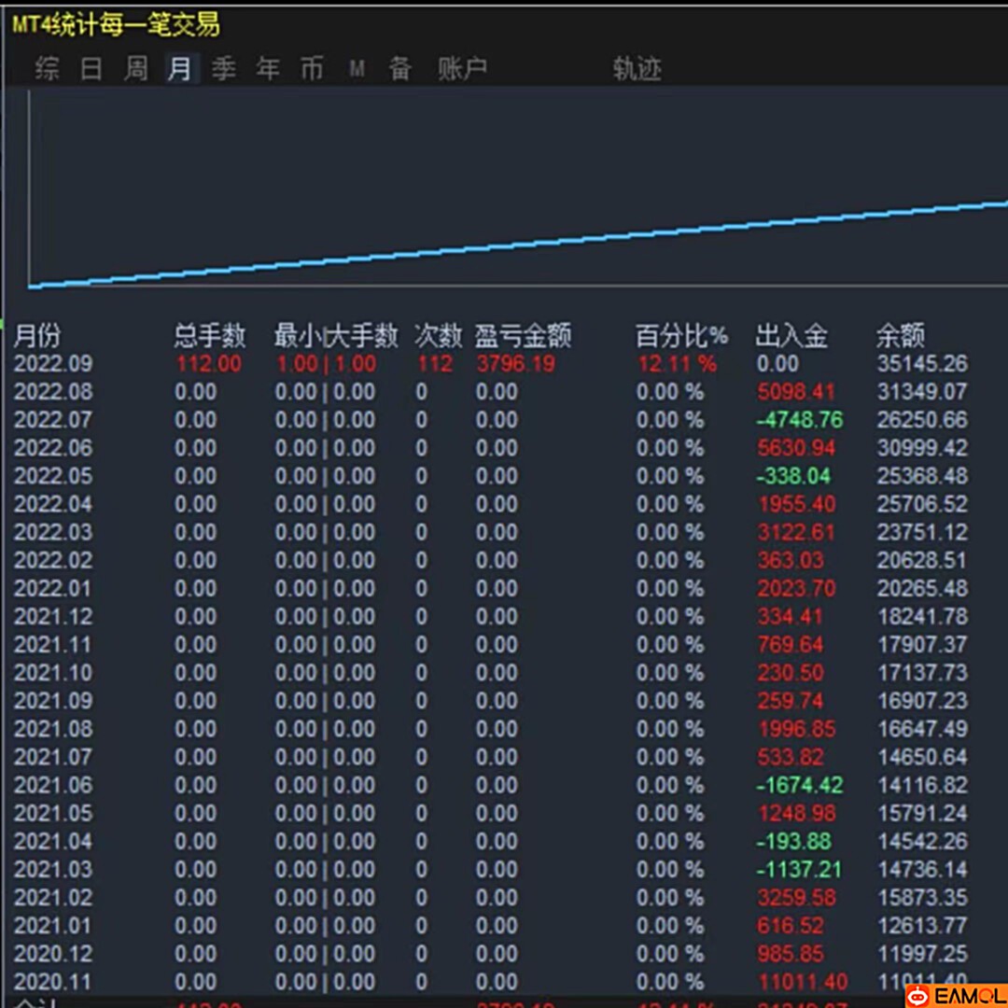Click the 余额 column header
Screen dimensions: 1008x1008
tap(900, 335)
